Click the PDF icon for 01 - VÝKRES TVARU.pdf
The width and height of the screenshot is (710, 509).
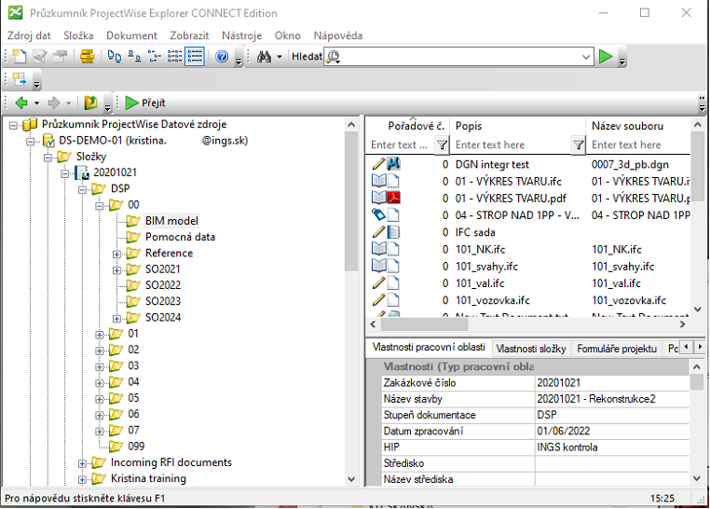(x=393, y=199)
